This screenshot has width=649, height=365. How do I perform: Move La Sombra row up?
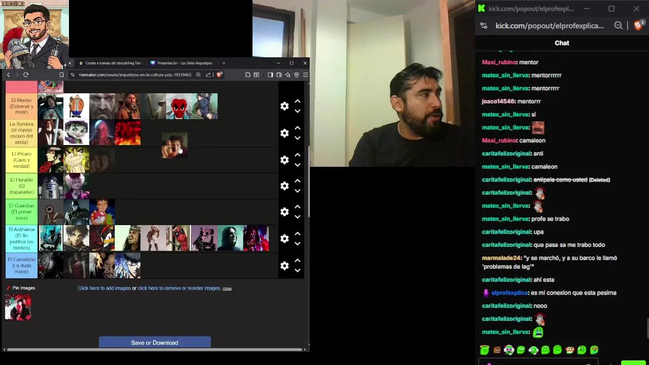[298, 128]
